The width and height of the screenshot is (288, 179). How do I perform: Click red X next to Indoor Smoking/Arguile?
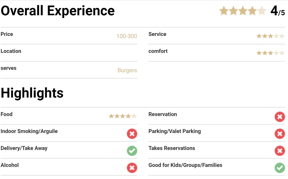(132, 134)
